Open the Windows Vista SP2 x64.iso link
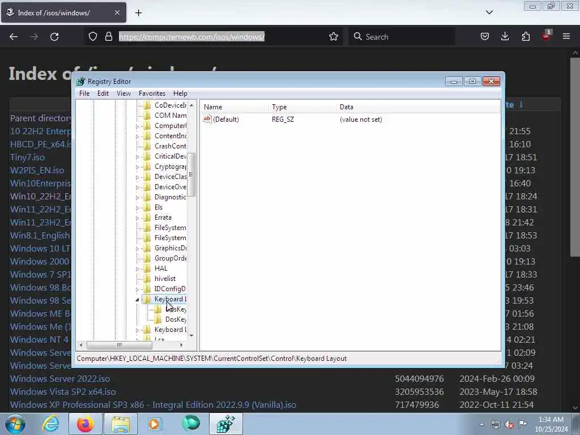The image size is (580, 435). (63, 392)
